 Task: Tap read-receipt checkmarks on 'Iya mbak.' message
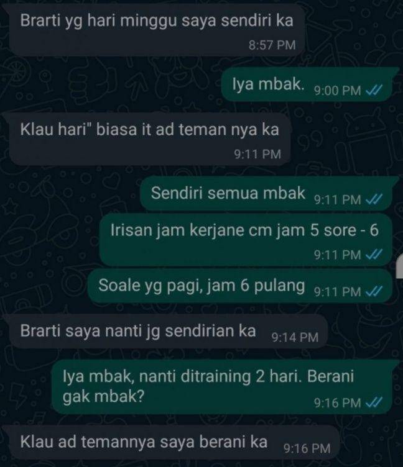pos(374,89)
